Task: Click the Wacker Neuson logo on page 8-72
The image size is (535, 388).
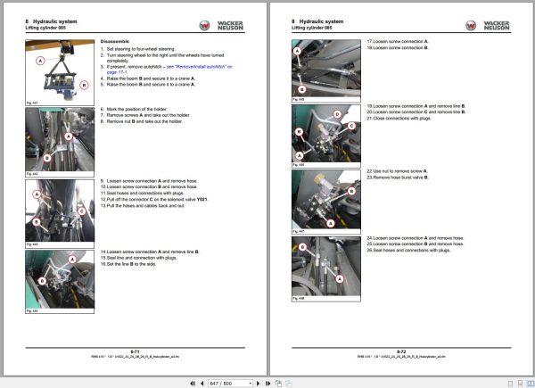Action: click(487, 25)
